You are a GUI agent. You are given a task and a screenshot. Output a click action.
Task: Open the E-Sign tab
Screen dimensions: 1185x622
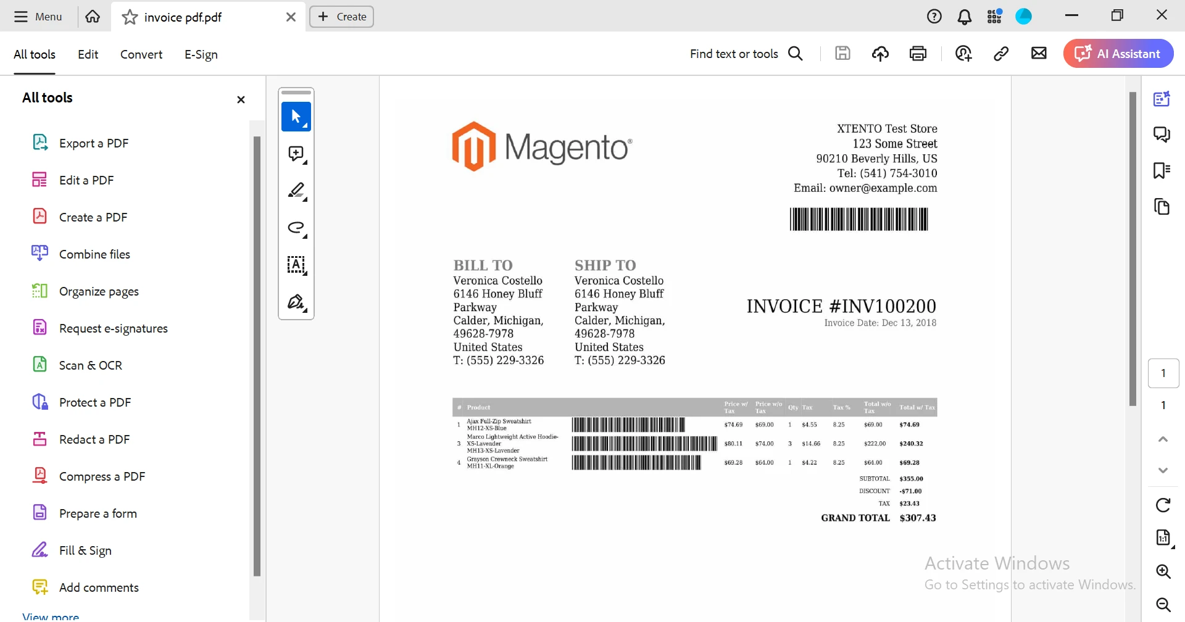pyautogui.click(x=201, y=54)
